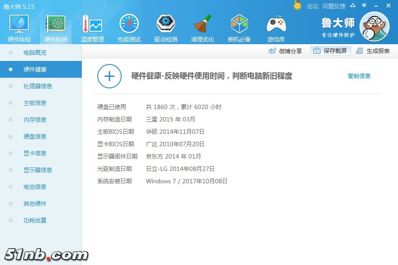The height and width of the screenshot is (265, 398).
Task: Click radio bullet beside 内存信息
Action: tap(11, 120)
